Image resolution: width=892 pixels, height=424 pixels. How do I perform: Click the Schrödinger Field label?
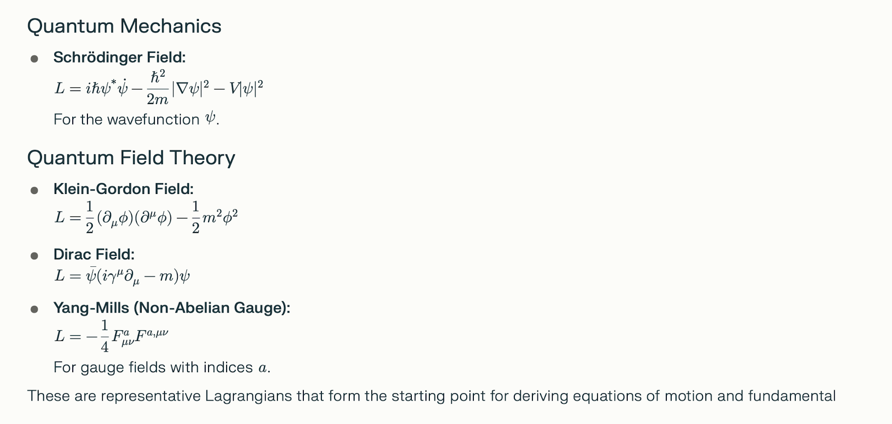119,58
